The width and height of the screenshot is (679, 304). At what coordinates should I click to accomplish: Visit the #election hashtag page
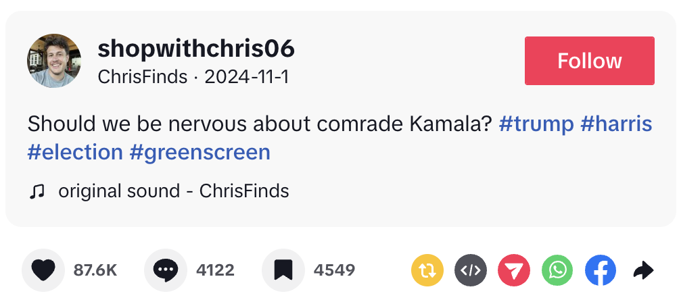75,151
